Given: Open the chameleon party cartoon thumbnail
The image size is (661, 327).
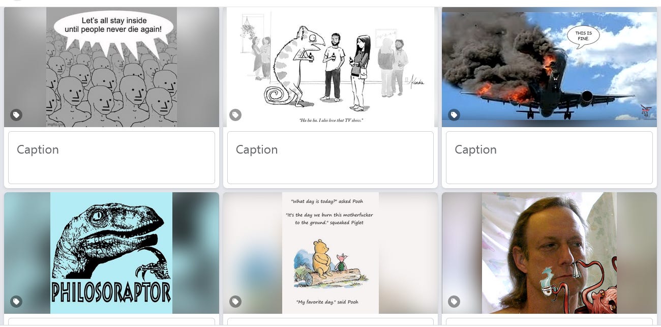Looking at the screenshot, I should tap(330, 67).
